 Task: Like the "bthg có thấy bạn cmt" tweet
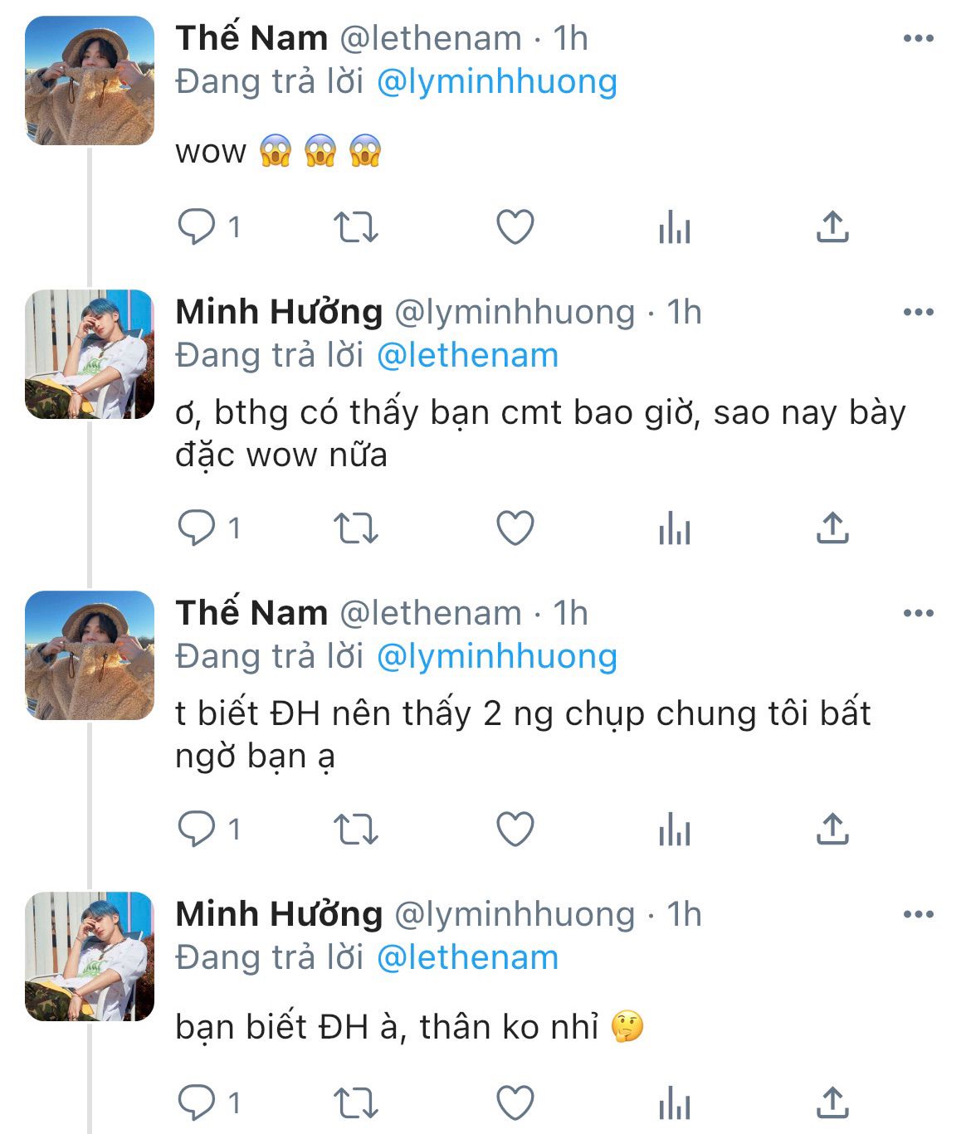click(515, 528)
